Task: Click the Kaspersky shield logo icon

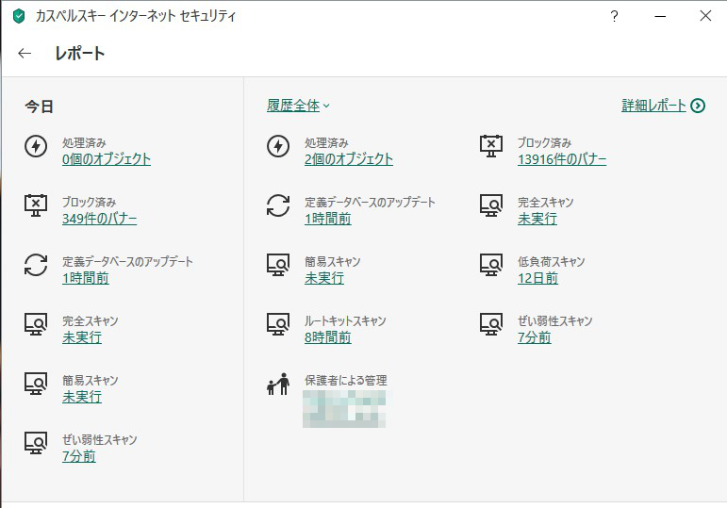Action: 19,16
